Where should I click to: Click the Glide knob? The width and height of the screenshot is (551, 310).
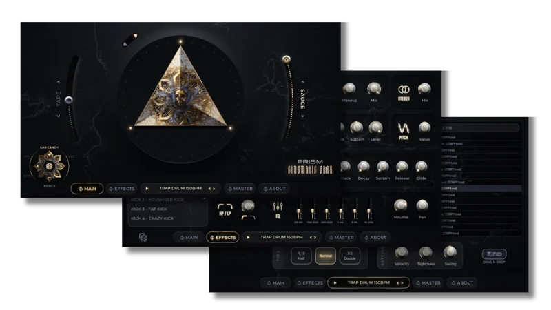(421, 166)
